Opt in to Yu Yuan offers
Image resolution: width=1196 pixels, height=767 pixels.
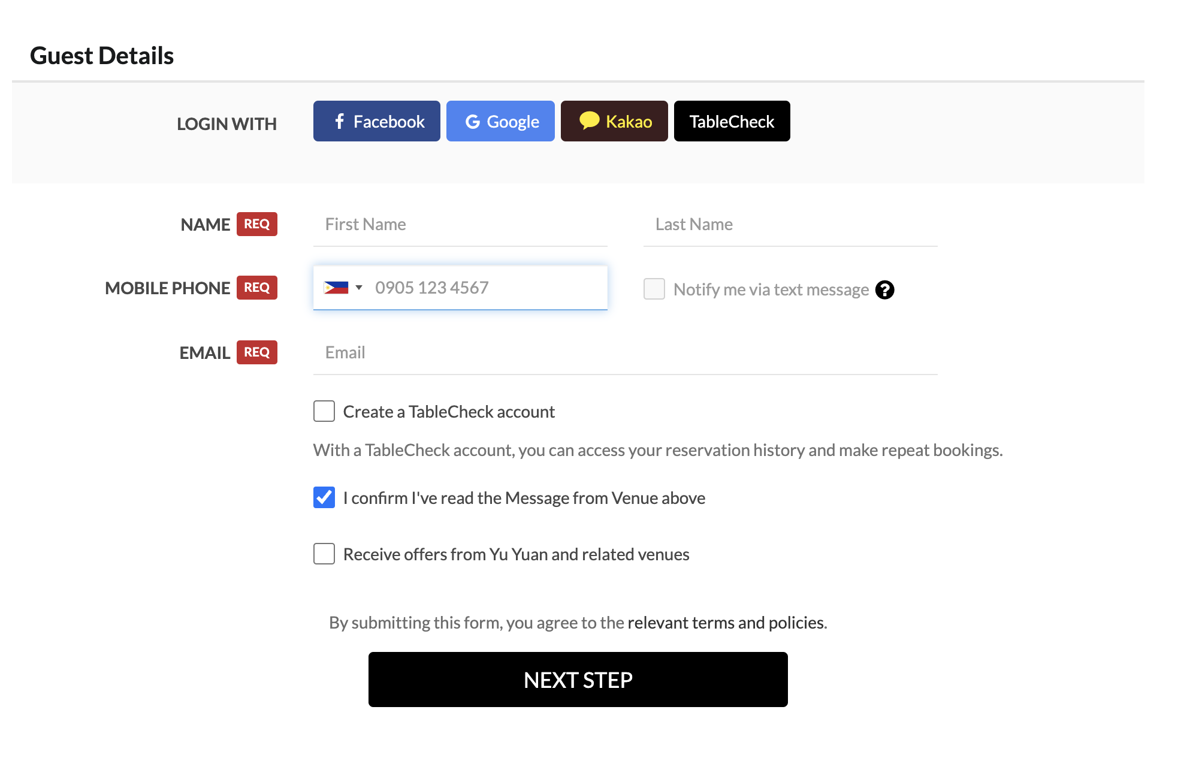pos(324,554)
